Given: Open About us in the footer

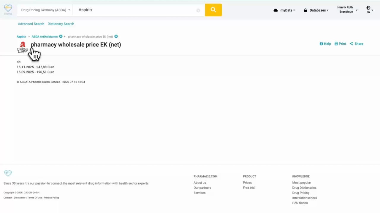Looking at the screenshot, I should point(200,183).
